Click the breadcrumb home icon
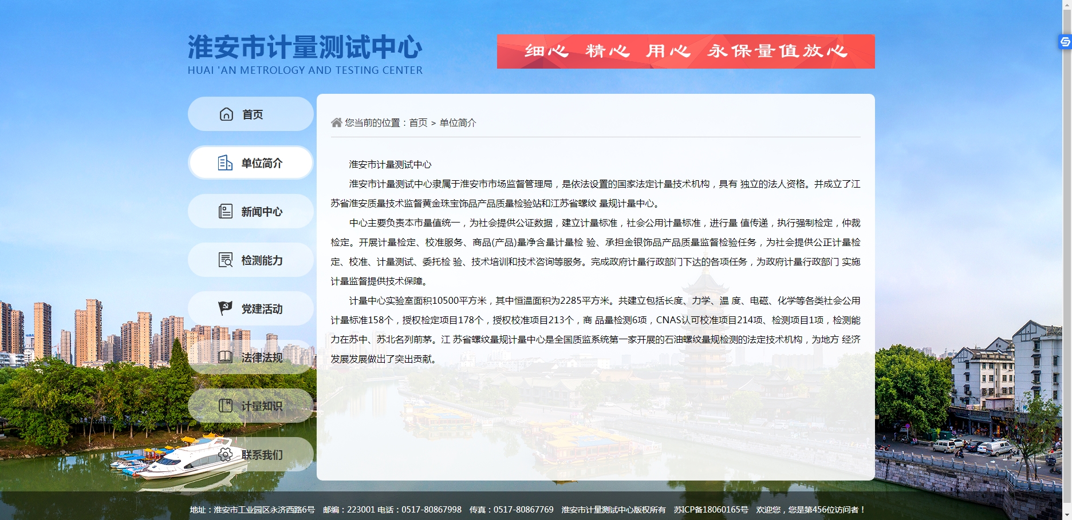 tap(336, 122)
